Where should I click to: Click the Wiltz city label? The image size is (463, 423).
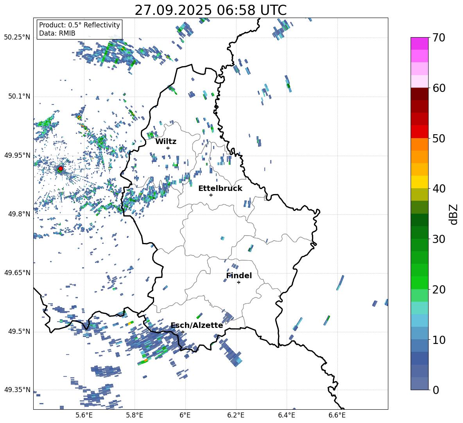tap(166, 142)
